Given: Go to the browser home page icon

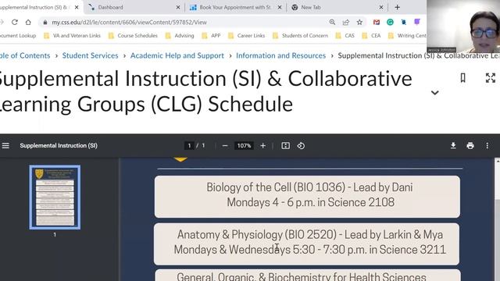Looking at the screenshot, I should (x=28, y=22).
